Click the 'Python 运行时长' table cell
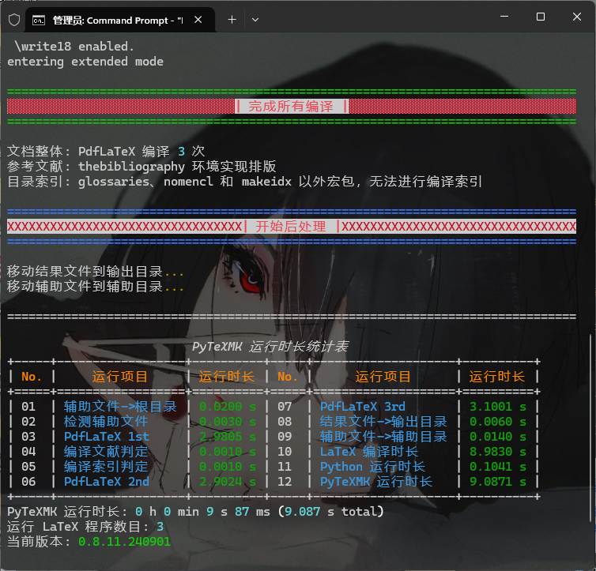The image size is (596, 571). click(x=372, y=467)
